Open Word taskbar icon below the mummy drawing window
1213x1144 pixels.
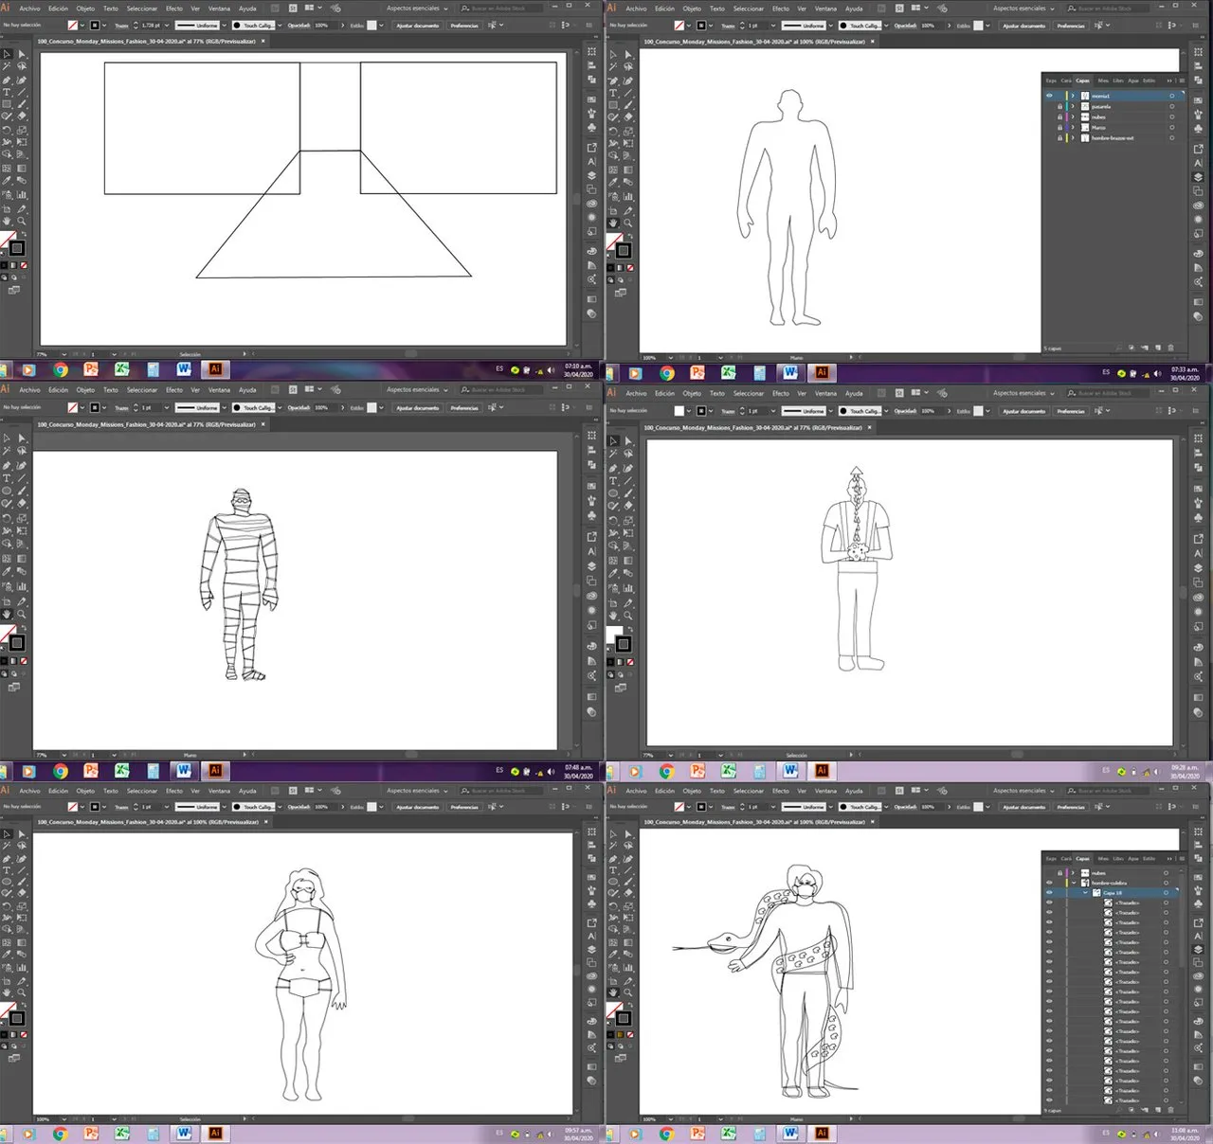click(x=184, y=771)
